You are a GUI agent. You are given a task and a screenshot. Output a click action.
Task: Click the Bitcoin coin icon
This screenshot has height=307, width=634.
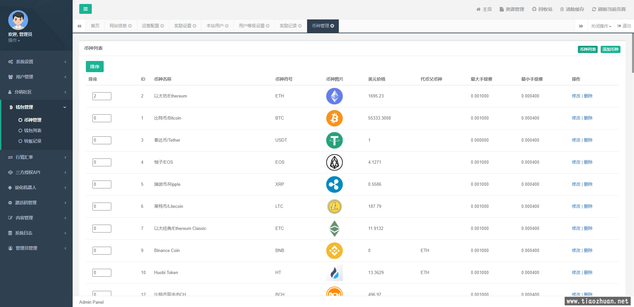pos(335,118)
